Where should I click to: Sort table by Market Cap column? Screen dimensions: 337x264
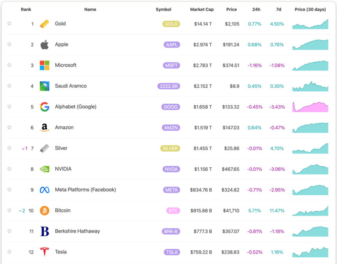coord(202,9)
